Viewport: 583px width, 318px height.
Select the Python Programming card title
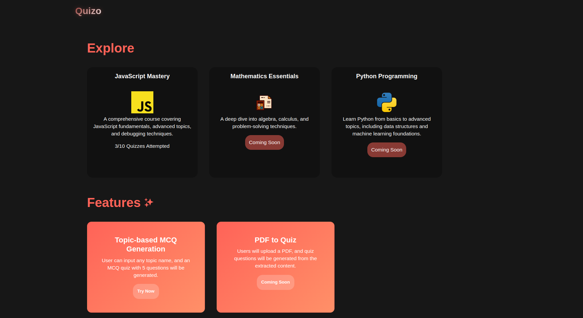coord(387,76)
